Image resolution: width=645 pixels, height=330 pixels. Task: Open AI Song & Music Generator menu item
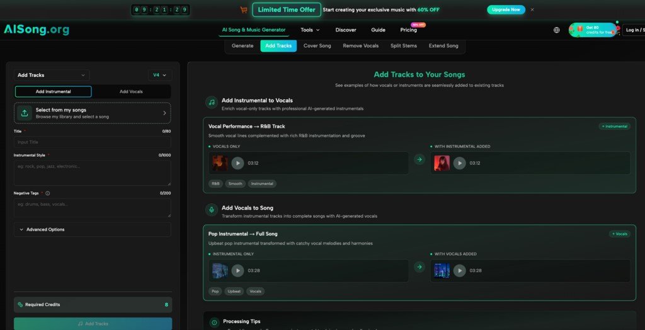click(x=254, y=30)
